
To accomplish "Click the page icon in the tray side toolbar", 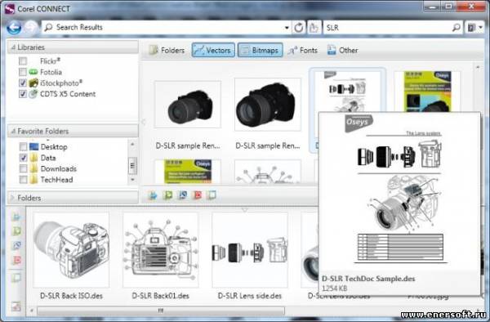I will [x=16, y=277].
